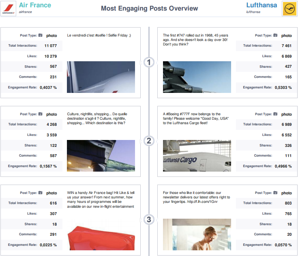Select Engagement Rate value 0,0570 %
Screen dimensions: 298x256
[x=283, y=245]
